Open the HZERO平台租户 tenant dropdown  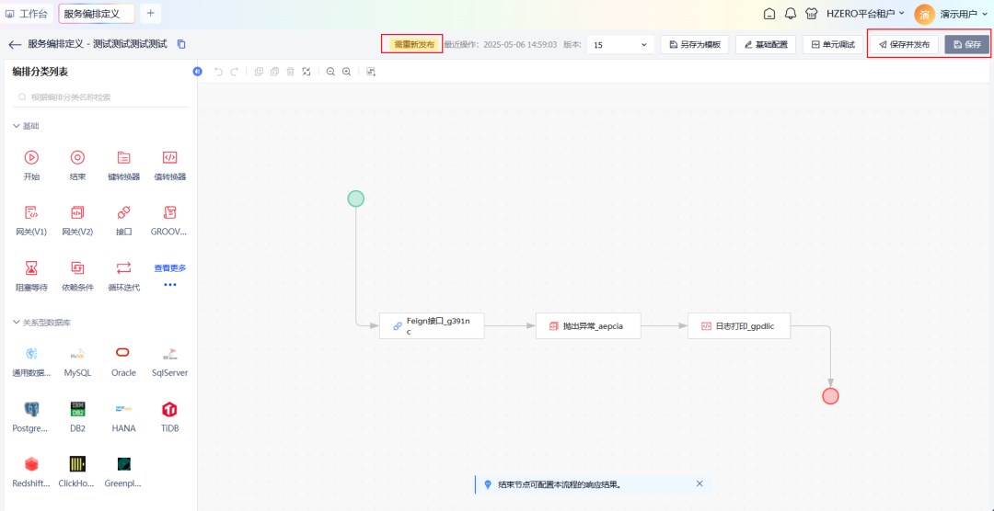pyautogui.click(x=865, y=14)
